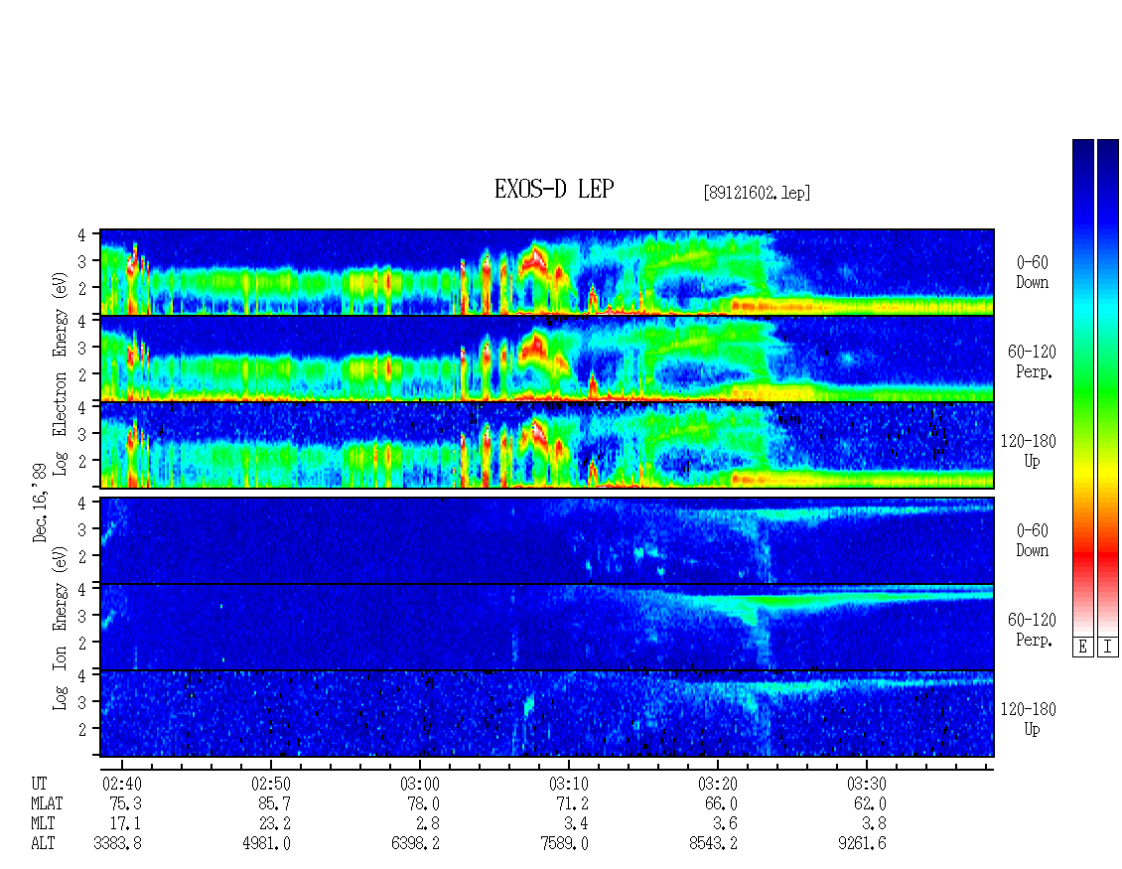Screen dimensions: 1122x869
Task: Click the ion panel's 0-60 Down label
Action: tap(1032, 540)
